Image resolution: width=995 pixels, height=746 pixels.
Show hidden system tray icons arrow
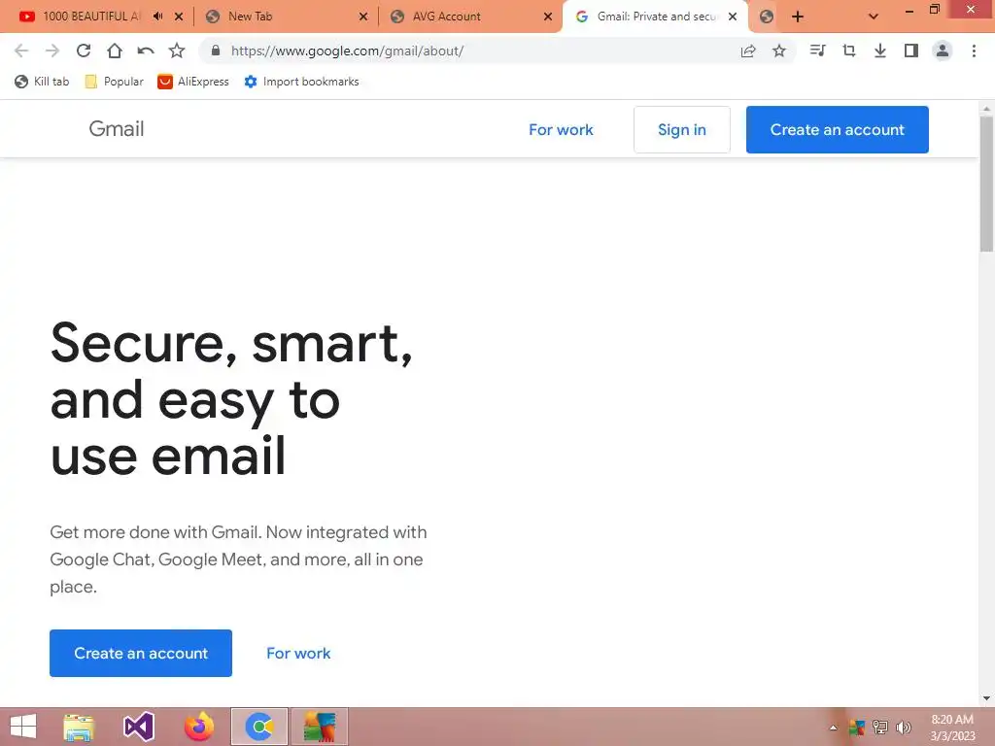point(833,728)
